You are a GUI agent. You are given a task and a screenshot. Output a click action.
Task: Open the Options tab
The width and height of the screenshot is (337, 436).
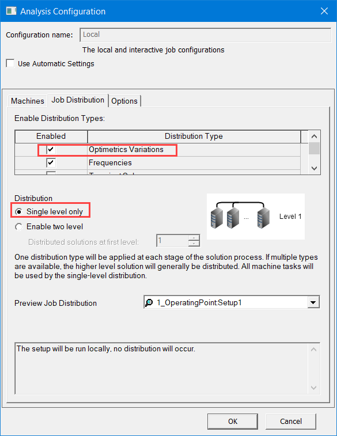pyautogui.click(x=124, y=101)
